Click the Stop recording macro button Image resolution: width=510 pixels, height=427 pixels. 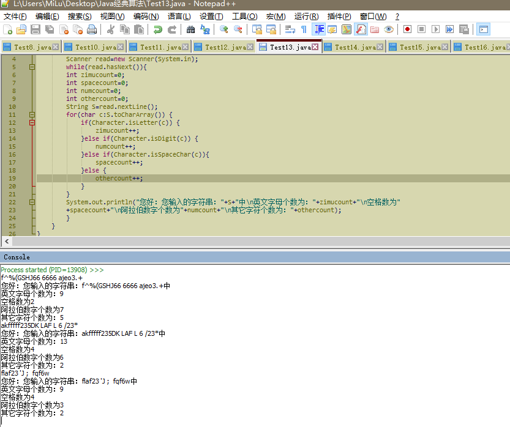(x=421, y=29)
